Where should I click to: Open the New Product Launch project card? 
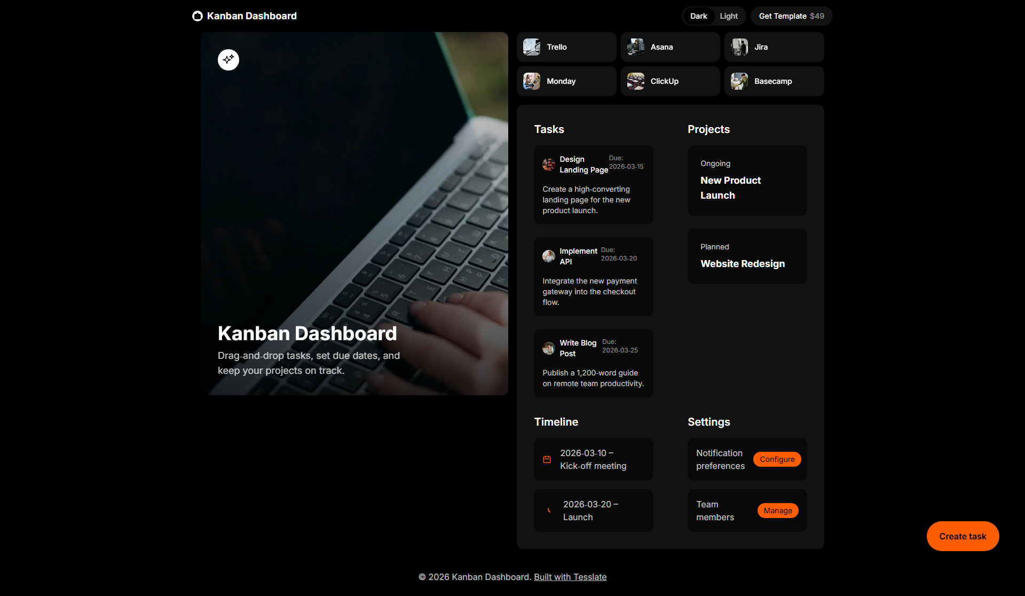[x=747, y=181]
